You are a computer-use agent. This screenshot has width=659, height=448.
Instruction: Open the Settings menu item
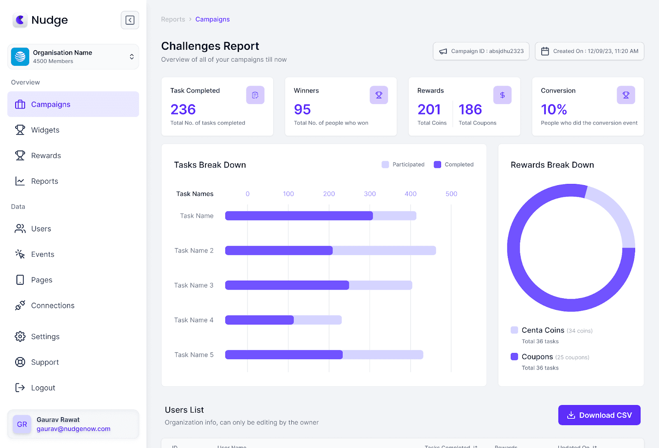pos(73,337)
